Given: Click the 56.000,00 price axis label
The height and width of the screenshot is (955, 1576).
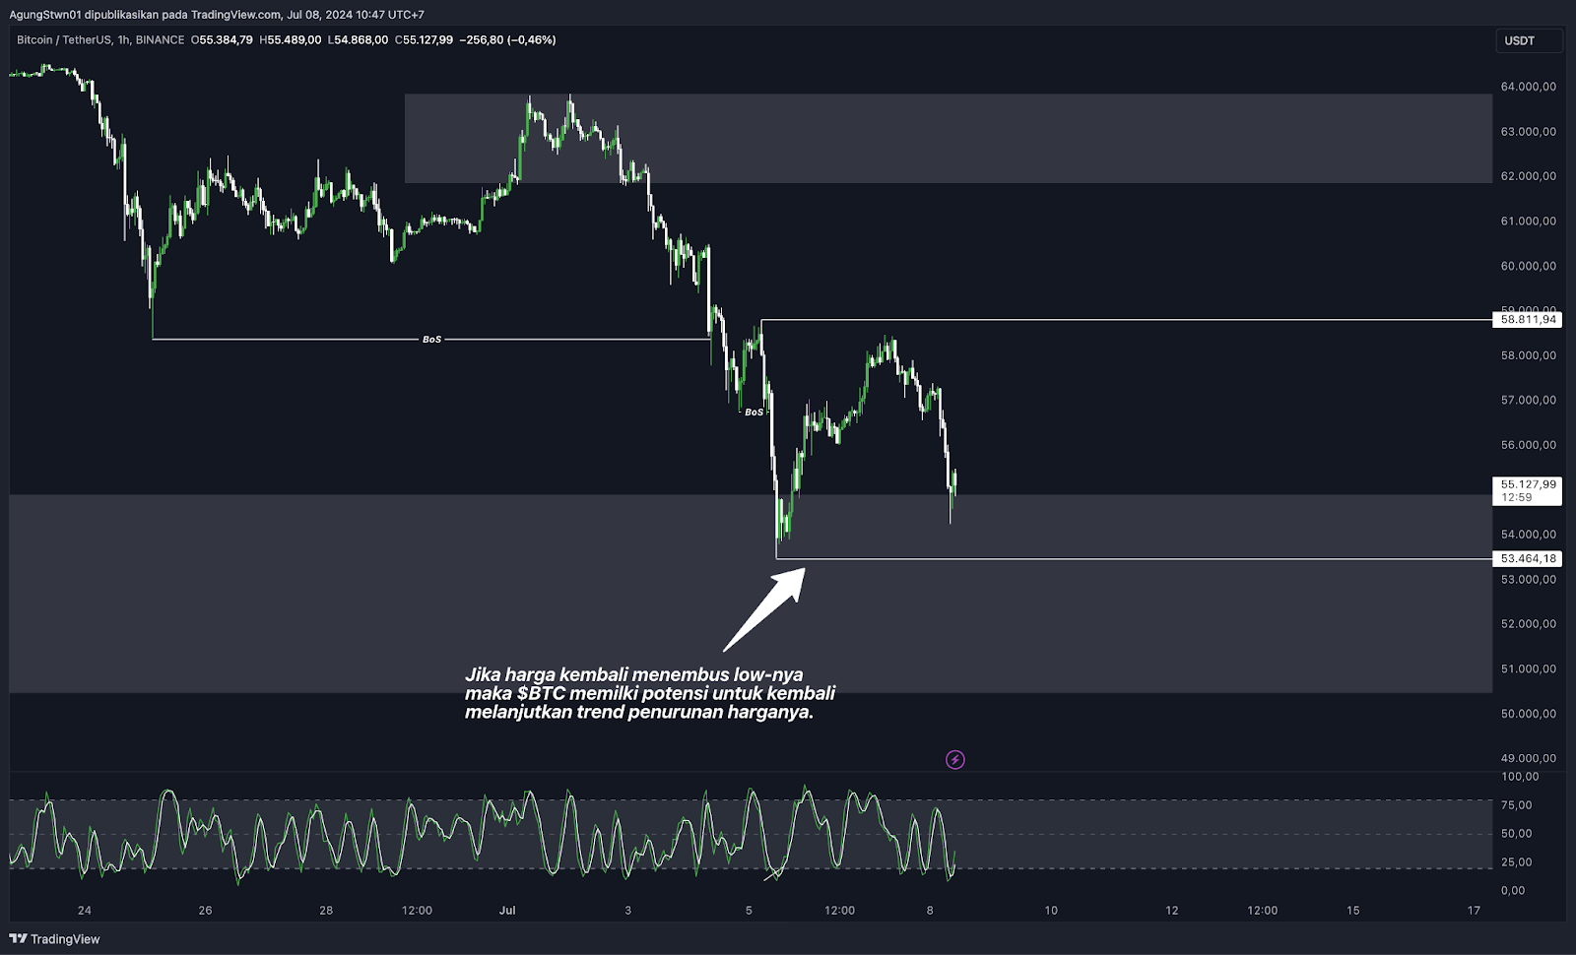Looking at the screenshot, I should coord(1528,445).
